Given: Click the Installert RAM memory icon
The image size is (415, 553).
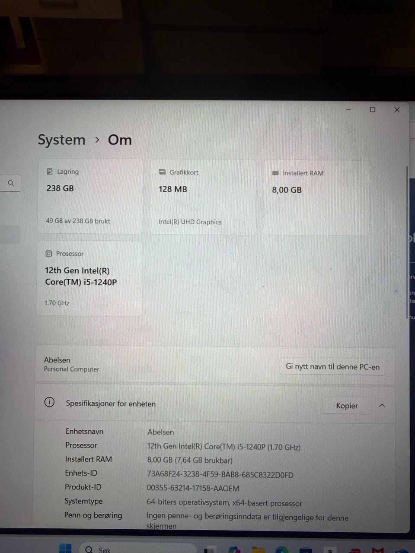Looking at the screenshot, I should point(275,173).
